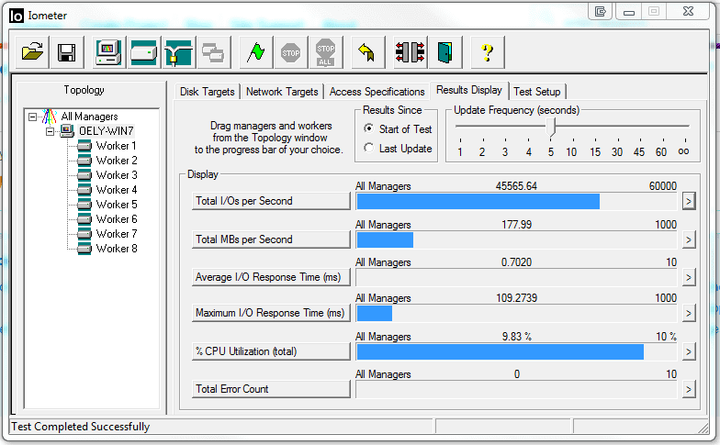
Task: Save test configuration floppy icon
Action: [x=66, y=52]
